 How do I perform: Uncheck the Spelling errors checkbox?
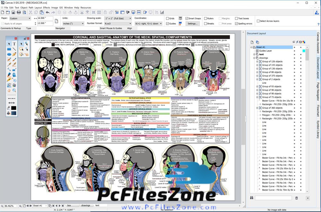[237, 23]
